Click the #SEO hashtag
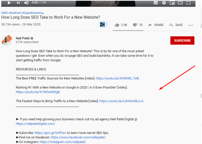202x144 pixels. tap(4, 13)
